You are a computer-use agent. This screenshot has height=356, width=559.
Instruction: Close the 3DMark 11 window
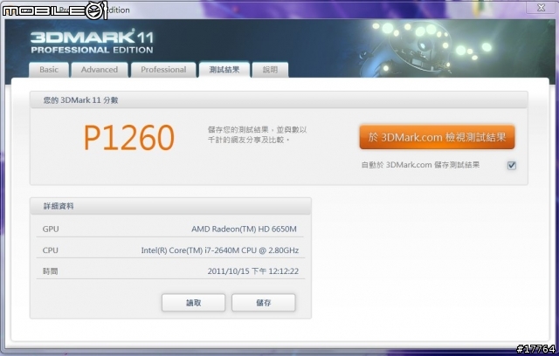[542, 7]
